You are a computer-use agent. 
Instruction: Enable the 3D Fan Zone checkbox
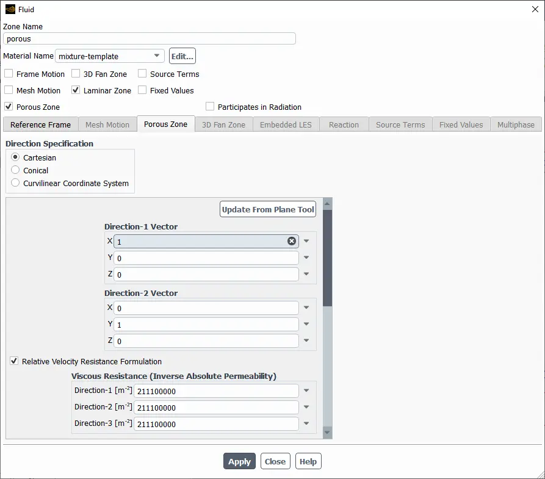point(76,74)
